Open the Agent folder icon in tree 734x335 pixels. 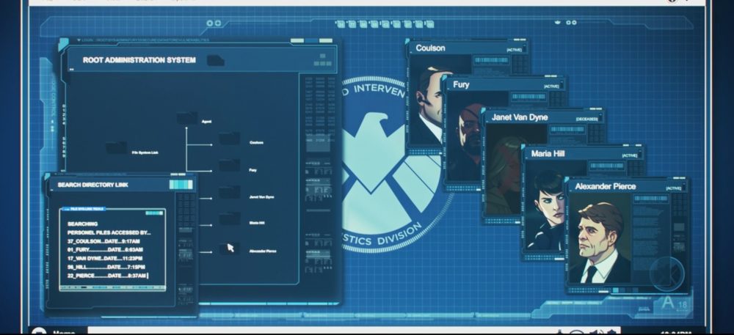click(186, 118)
